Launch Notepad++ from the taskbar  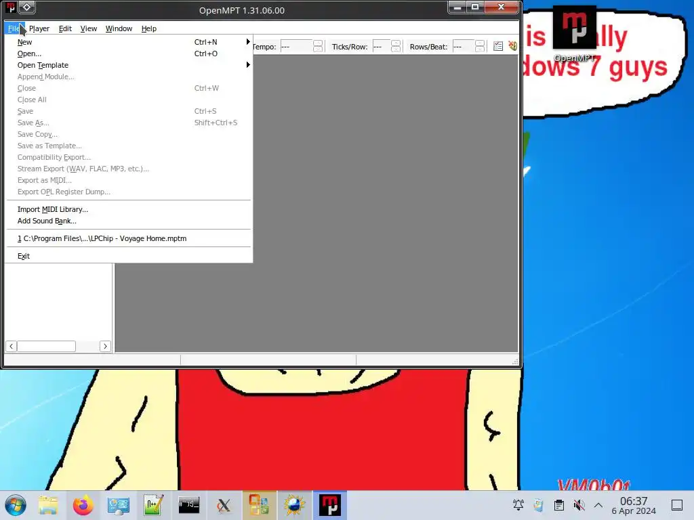pyautogui.click(x=154, y=505)
